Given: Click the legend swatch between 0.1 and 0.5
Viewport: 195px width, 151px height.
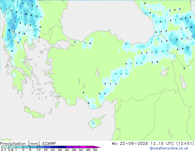Looking at the screenshot, I should click(5, 147).
